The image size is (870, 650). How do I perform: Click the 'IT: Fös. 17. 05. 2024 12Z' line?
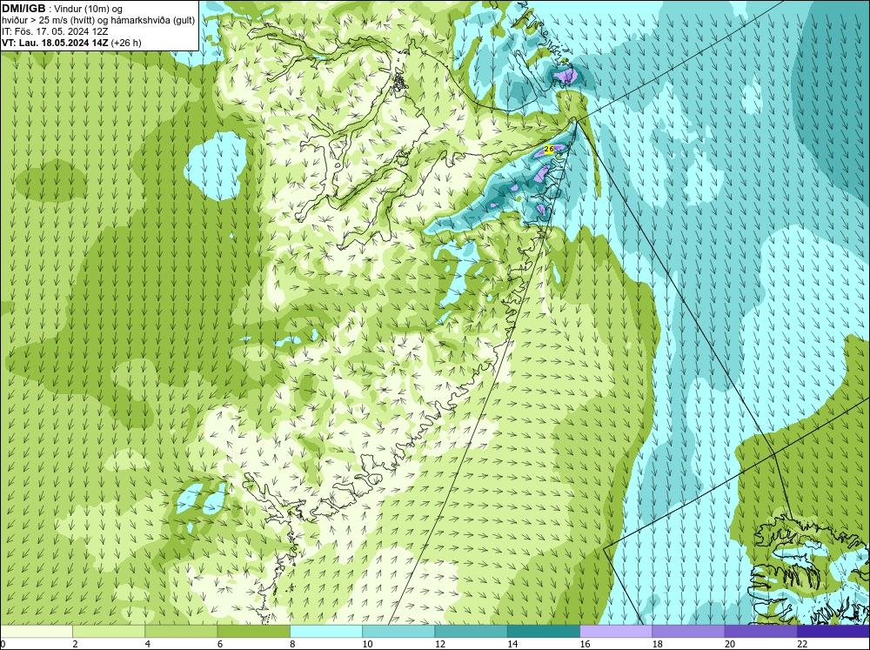click(x=55, y=31)
